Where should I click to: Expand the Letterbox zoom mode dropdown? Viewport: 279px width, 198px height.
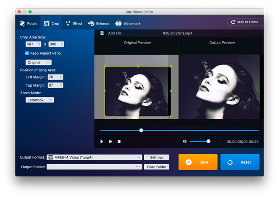(x=40, y=100)
